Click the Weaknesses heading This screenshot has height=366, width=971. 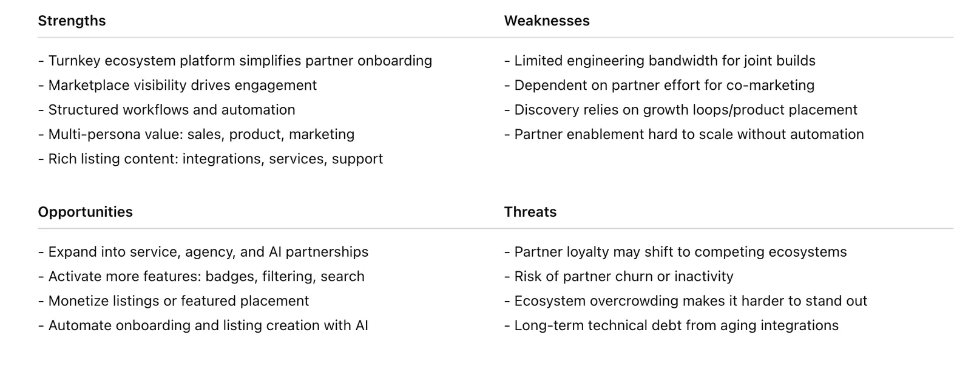547,21
